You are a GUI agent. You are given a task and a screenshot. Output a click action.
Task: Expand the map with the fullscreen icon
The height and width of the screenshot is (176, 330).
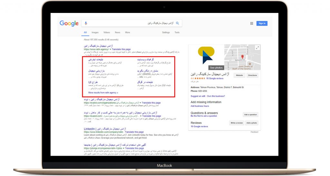[257, 48]
